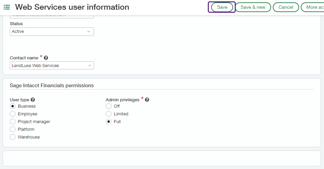
Task: Choose Warehouse user type
Action: (x=13, y=137)
